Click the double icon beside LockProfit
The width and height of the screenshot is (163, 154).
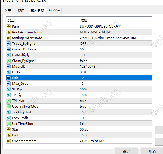coord(9,118)
